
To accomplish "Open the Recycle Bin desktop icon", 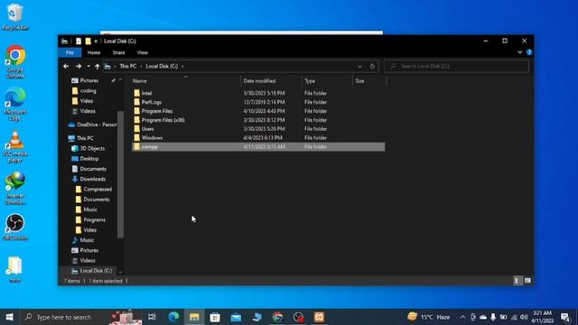I will tap(15, 17).
